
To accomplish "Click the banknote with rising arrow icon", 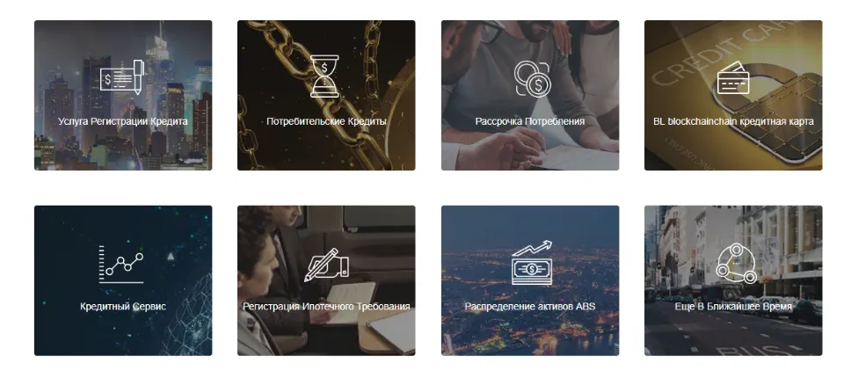I will 532,263.
